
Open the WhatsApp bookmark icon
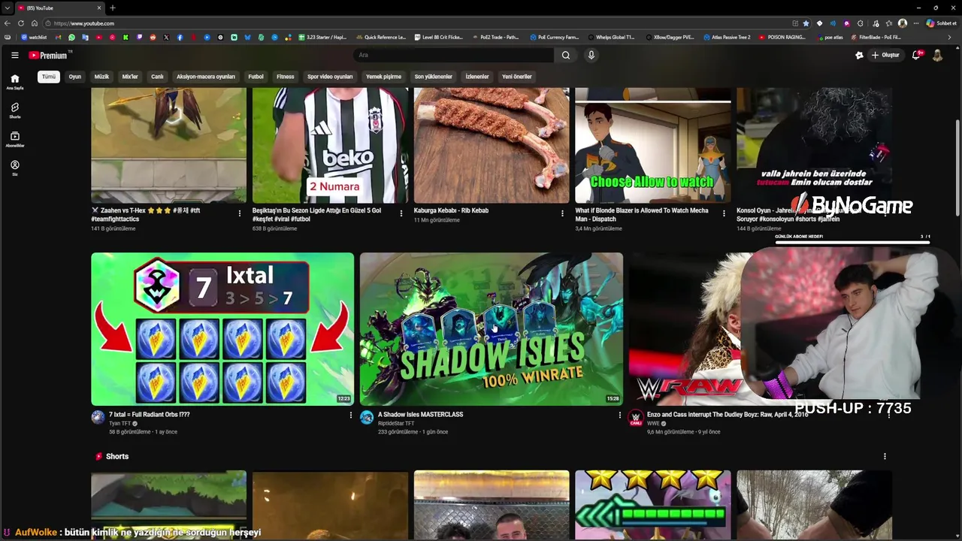tap(71, 37)
